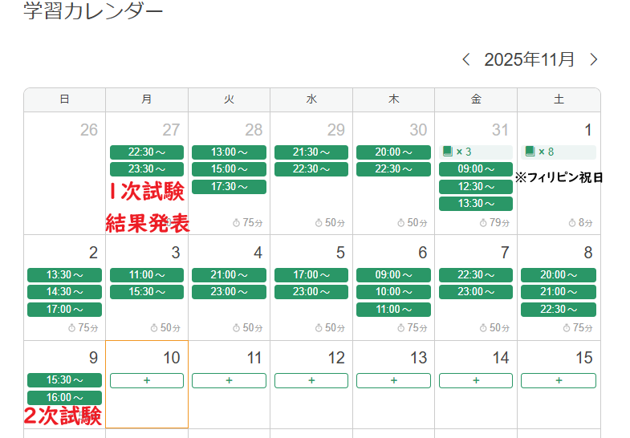Click the 79分 timer icon on October 31
630x438 pixels.
point(484,222)
